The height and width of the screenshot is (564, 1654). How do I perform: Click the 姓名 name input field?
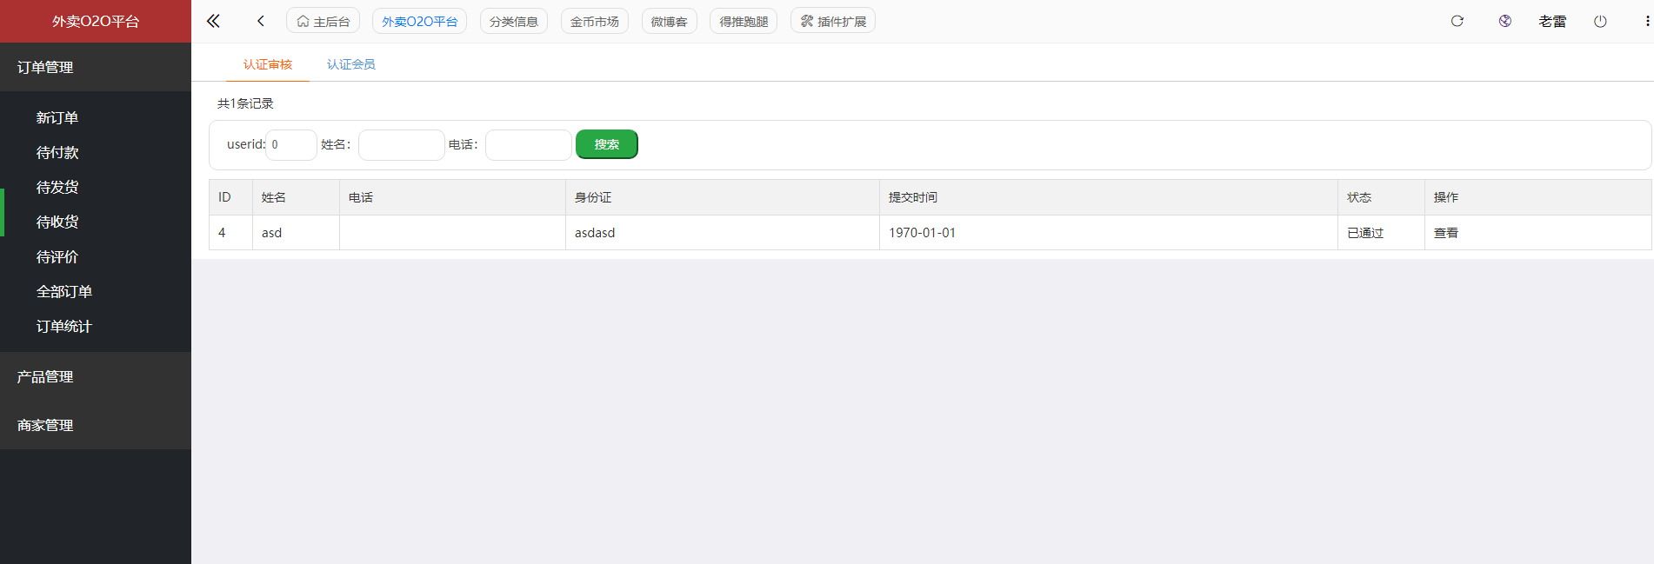[x=401, y=145]
